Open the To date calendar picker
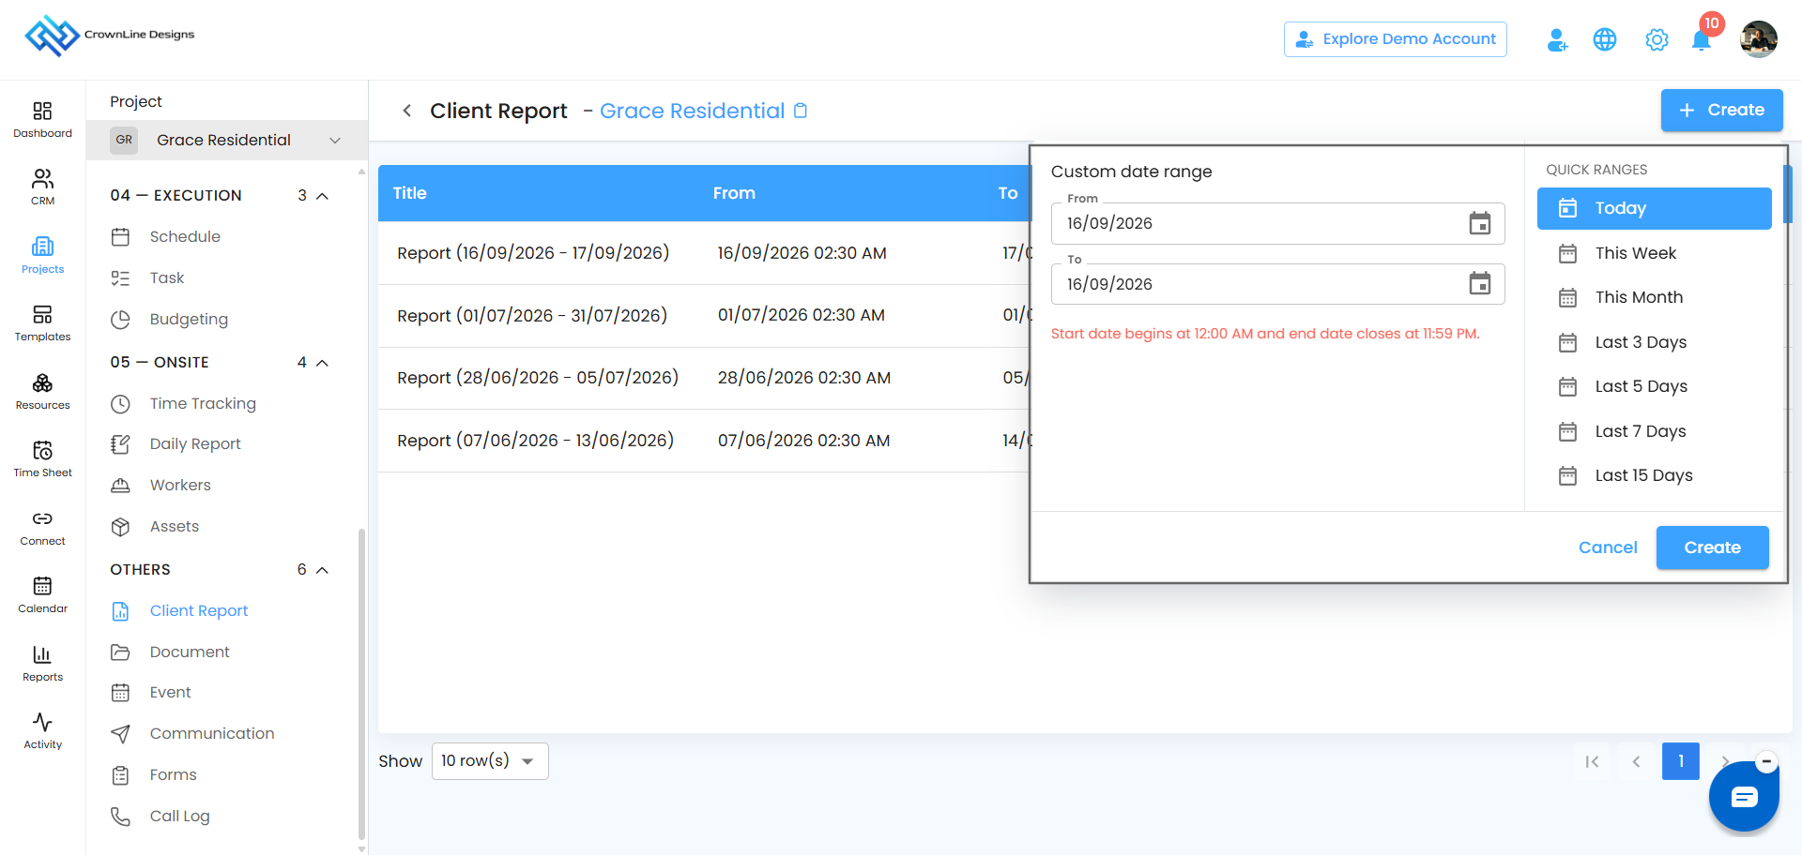 (1480, 283)
